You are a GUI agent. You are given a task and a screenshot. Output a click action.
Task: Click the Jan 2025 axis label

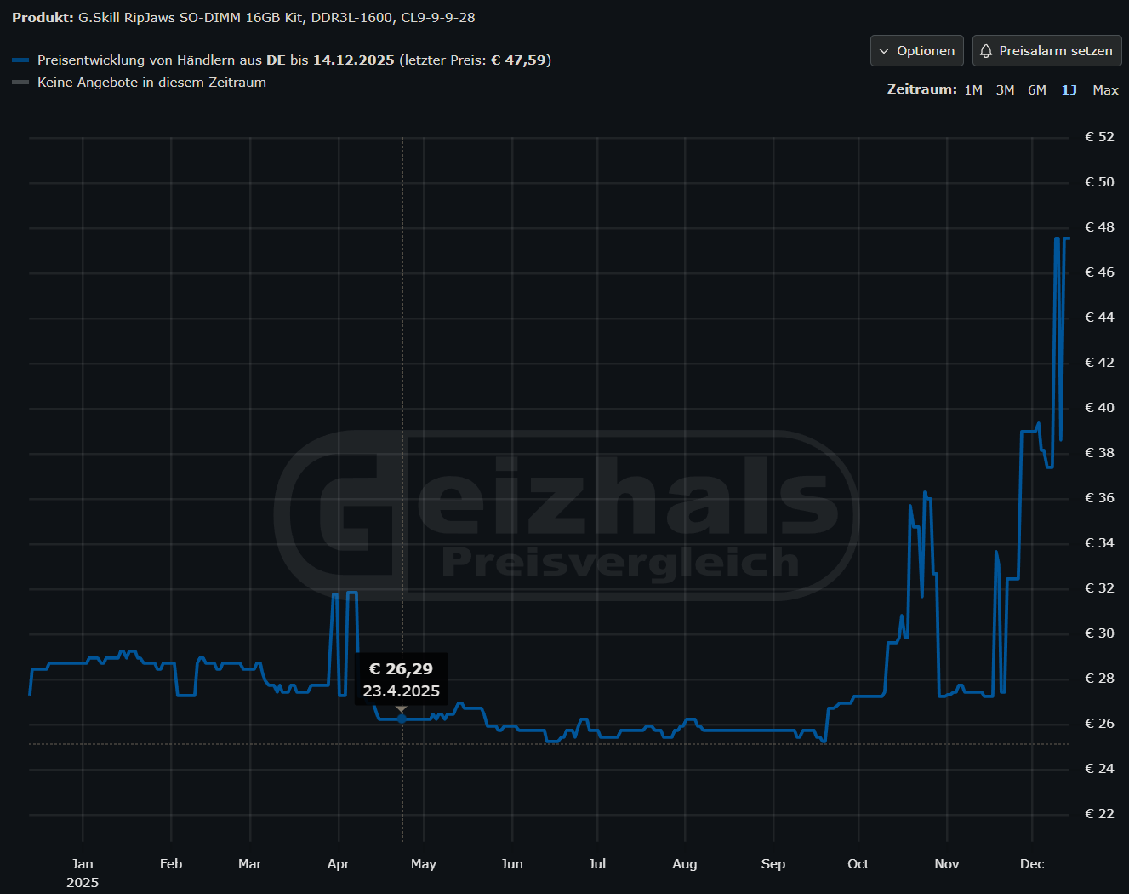pyautogui.click(x=83, y=873)
